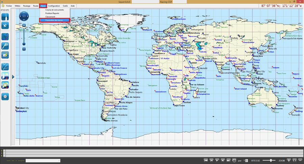This screenshot has height=164, width=304.
Task: Click the 1:1 navigation pad on map
Action: pos(24,15)
